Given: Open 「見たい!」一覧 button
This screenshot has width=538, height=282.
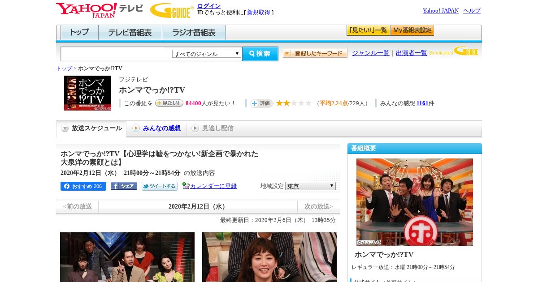Looking at the screenshot, I should pyautogui.click(x=369, y=30).
